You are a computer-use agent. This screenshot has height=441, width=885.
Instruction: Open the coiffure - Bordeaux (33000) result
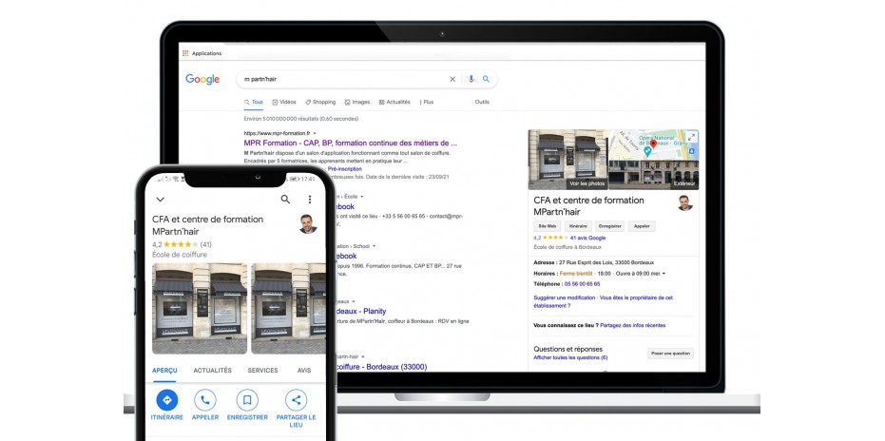(x=381, y=367)
